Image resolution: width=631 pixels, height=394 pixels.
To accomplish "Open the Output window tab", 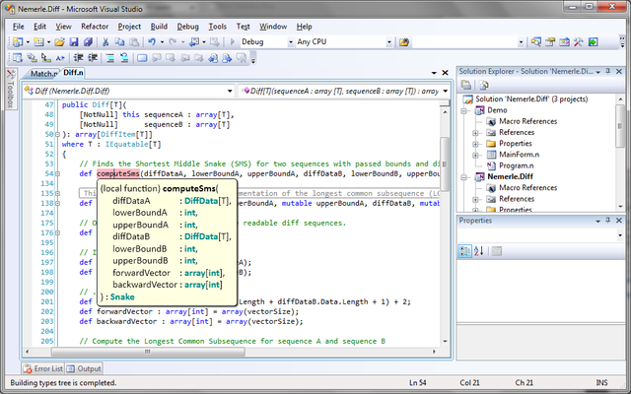I will [90, 369].
